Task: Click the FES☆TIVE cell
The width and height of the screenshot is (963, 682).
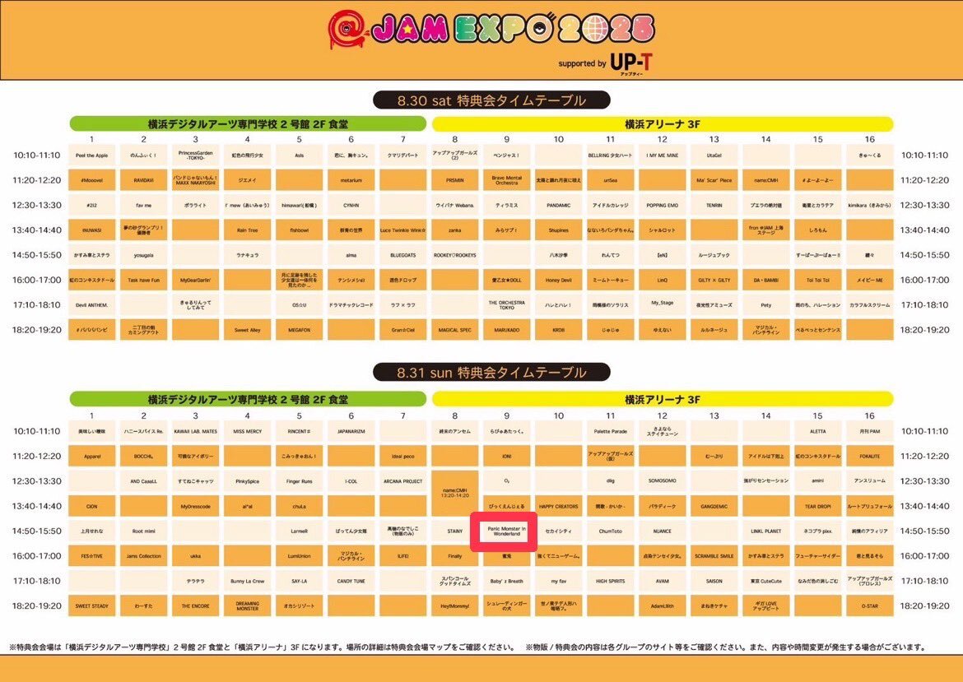Action: (x=92, y=556)
